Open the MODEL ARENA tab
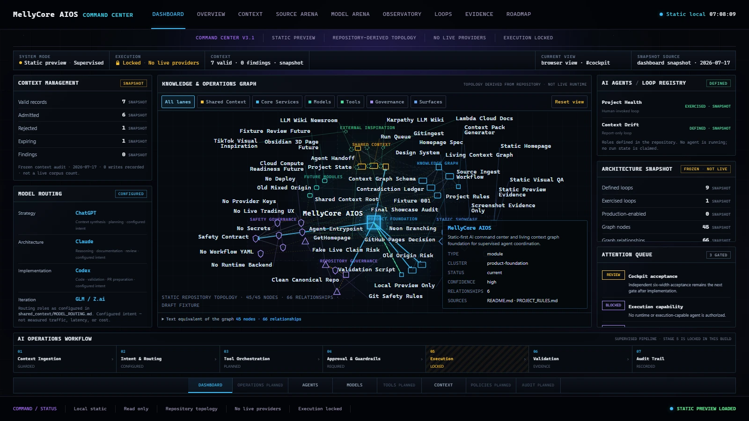The width and height of the screenshot is (749, 421). (x=350, y=14)
